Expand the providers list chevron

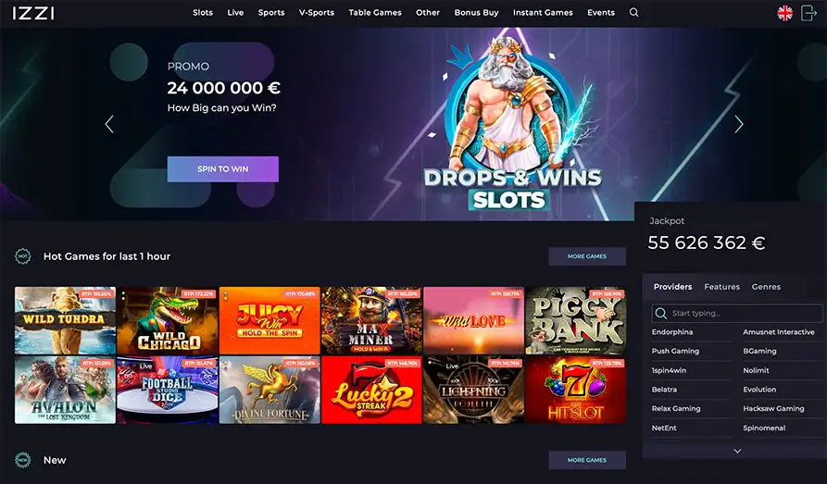pos(737,451)
